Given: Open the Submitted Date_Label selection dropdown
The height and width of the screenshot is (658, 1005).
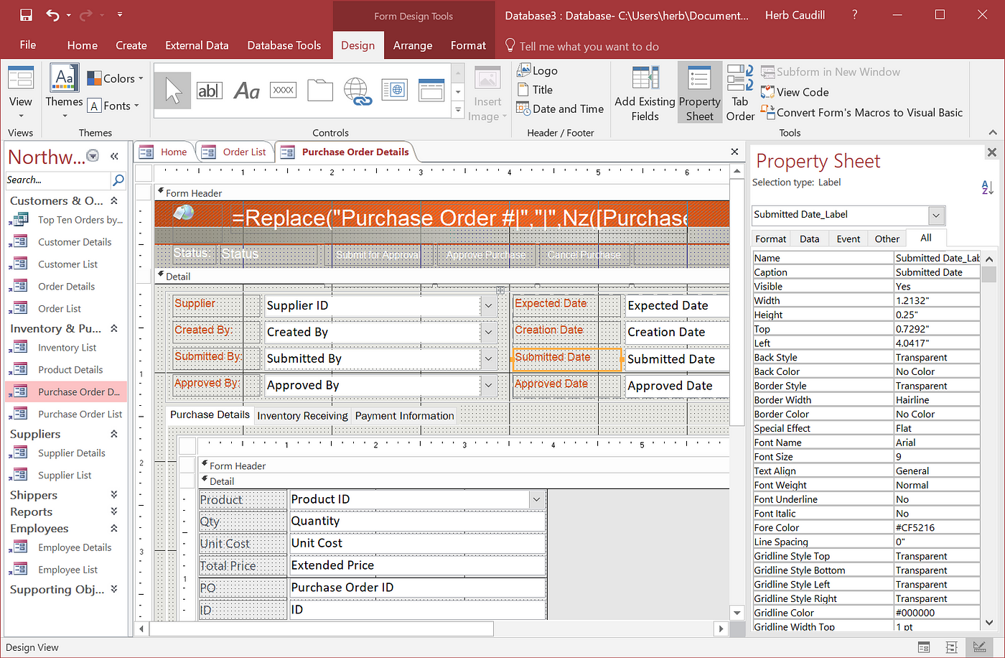Looking at the screenshot, I should [x=936, y=215].
